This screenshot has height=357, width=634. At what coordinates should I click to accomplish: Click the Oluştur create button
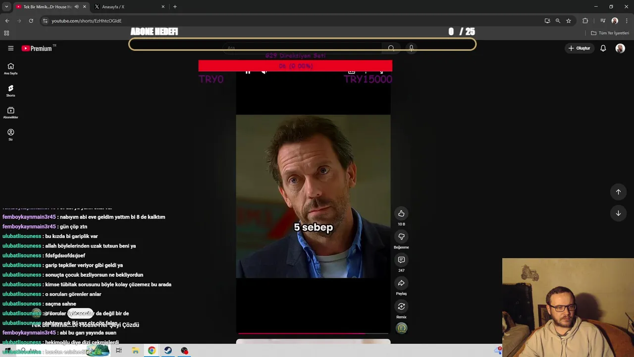click(x=580, y=48)
